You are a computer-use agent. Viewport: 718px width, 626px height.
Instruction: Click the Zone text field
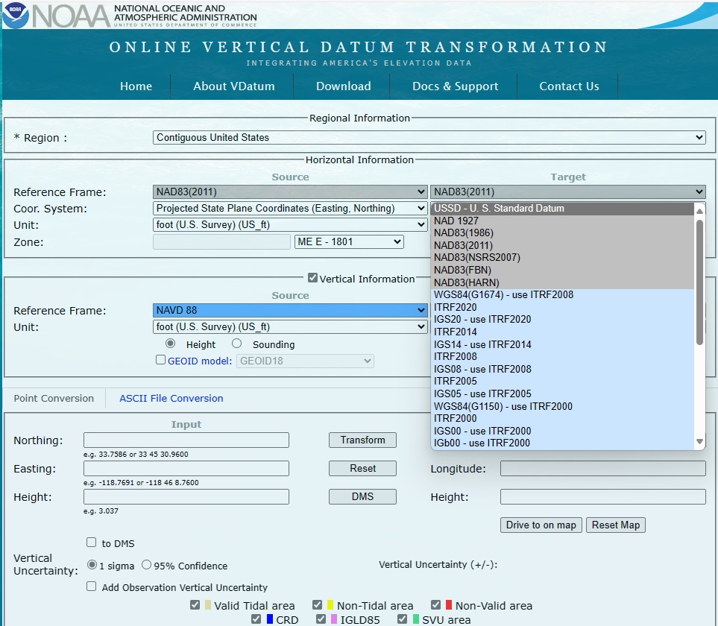[221, 241]
